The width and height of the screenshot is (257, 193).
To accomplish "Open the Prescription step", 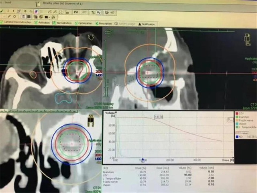I will tap(104, 23).
